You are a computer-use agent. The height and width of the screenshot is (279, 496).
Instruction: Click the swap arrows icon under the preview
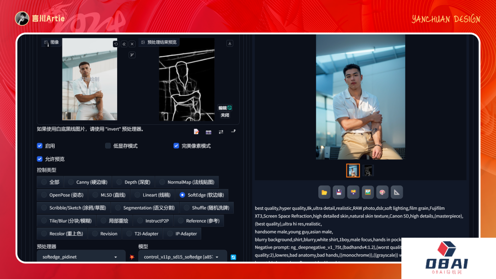click(x=221, y=132)
